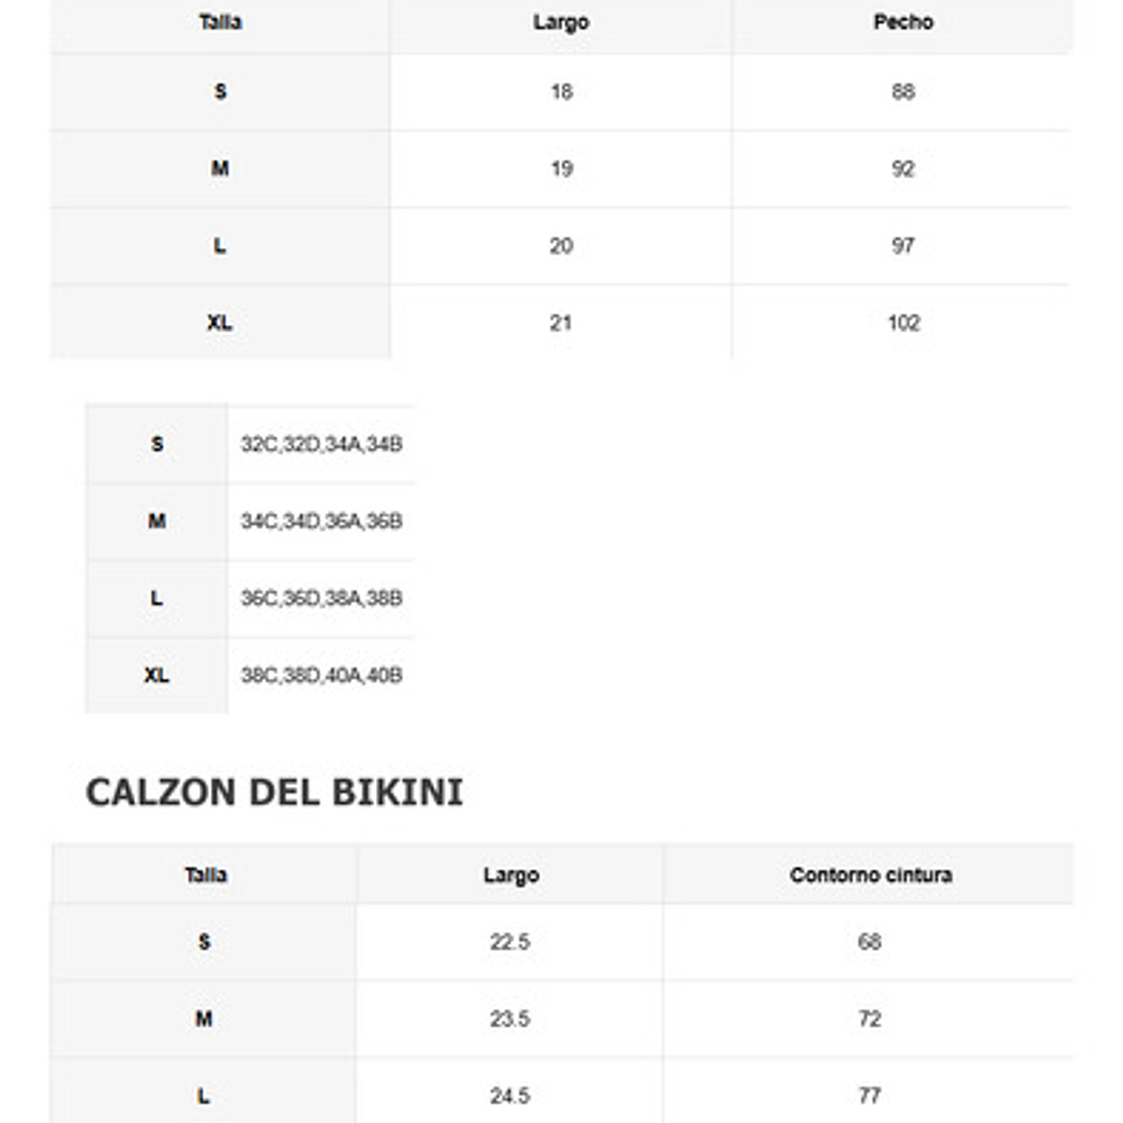The height and width of the screenshot is (1123, 1123).
Task: Click the chest value 97
Action: click(x=902, y=245)
